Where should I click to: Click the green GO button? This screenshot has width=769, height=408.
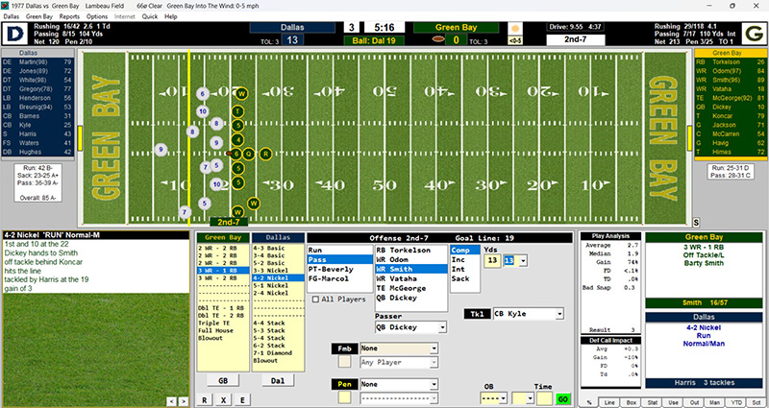(x=563, y=399)
